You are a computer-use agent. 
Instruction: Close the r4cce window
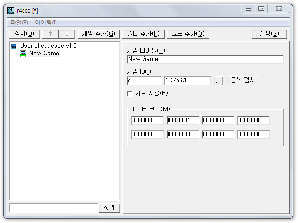tap(279, 9)
